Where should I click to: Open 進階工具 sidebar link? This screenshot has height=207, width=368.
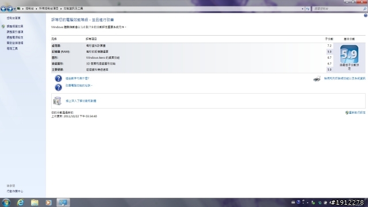coord(12,48)
